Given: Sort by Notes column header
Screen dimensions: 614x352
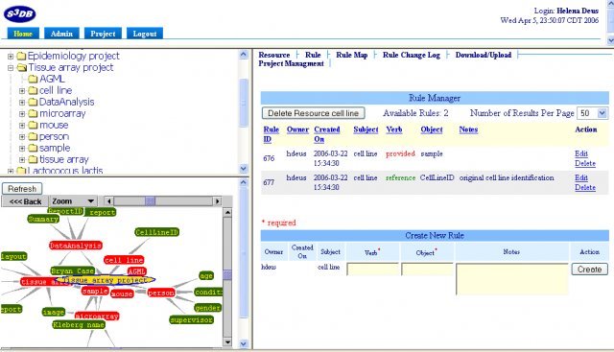Looking at the screenshot, I should coord(468,129).
